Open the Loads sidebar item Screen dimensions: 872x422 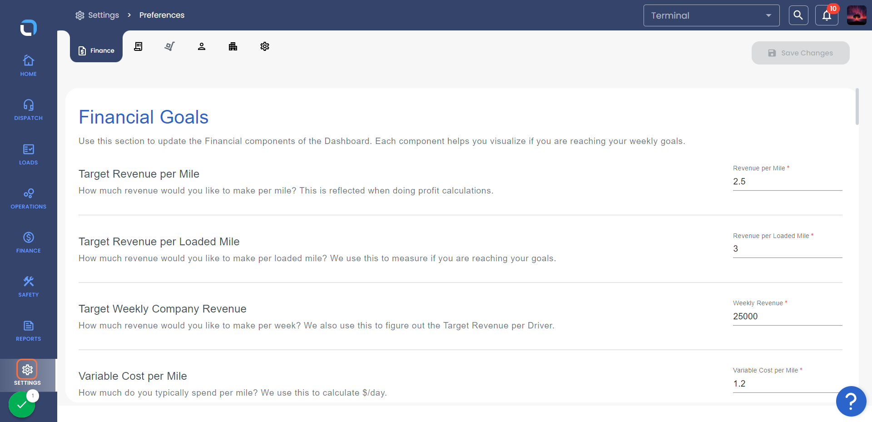(x=28, y=154)
